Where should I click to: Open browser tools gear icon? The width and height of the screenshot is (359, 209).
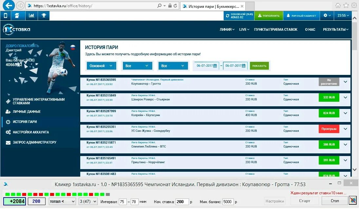[354, 6]
